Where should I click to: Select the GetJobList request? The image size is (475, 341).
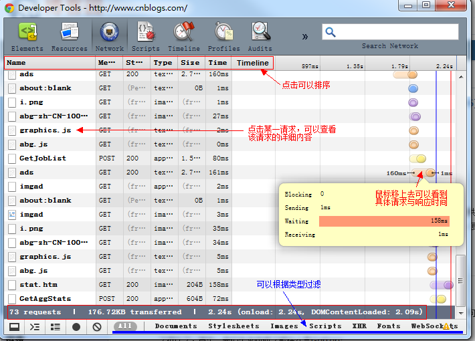(x=43, y=158)
